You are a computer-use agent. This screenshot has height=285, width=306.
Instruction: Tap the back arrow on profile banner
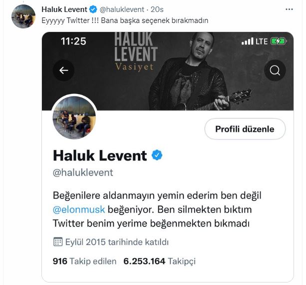point(63,70)
